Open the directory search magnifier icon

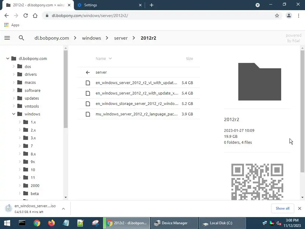point(21,38)
